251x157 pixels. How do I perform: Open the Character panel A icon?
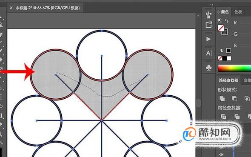[208, 53]
